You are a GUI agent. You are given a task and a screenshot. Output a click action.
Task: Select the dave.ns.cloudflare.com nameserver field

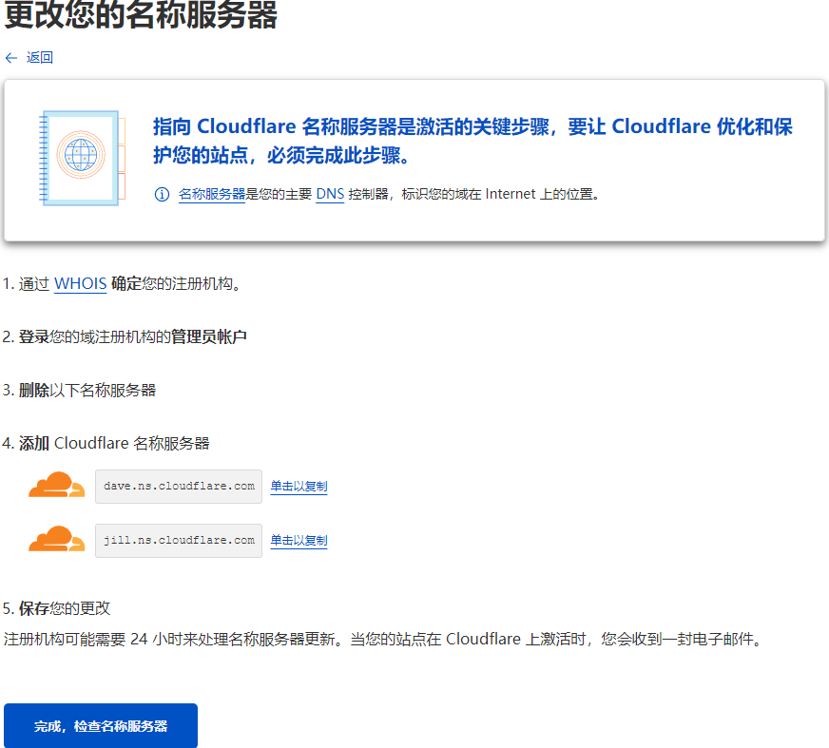(x=179, y=487)
